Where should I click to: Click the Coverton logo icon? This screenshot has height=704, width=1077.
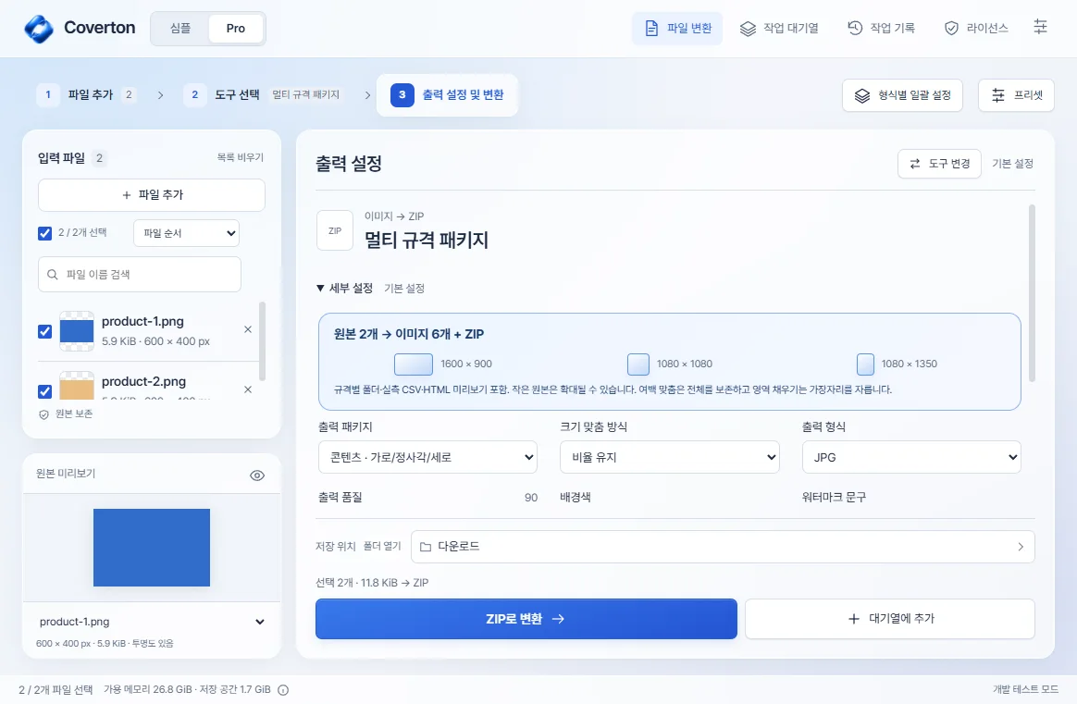tap(39, 28)
